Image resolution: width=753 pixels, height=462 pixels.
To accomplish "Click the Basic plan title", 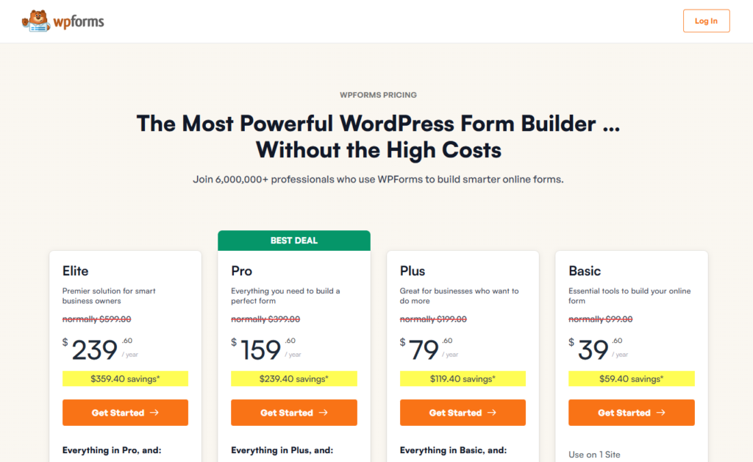I will [x=585, y=271].
